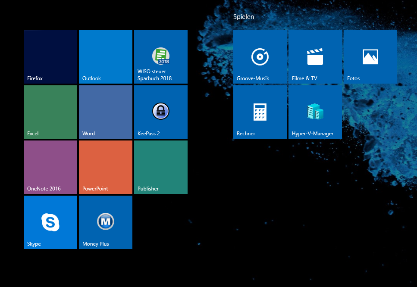Open KeePass 2 padlock tile
The height and width of the screenshot is (287, 417).
(x=160, y=112)
